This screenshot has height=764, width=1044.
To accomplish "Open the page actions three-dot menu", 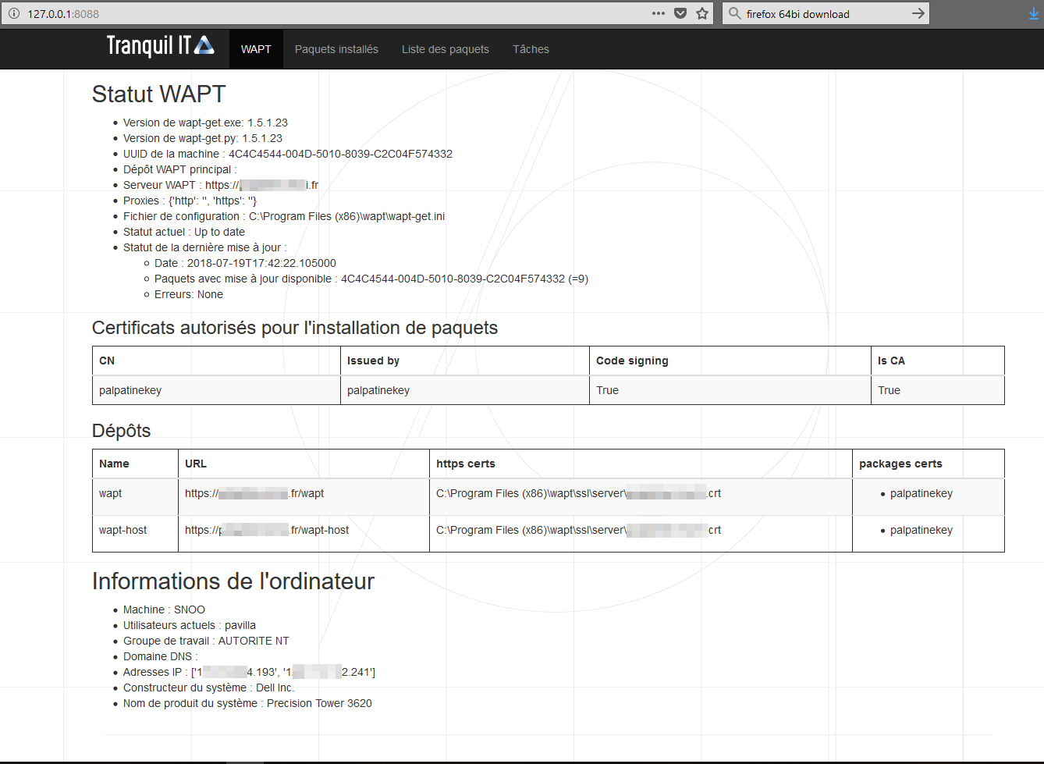I will pyautogui.click(x=659, y=13).
